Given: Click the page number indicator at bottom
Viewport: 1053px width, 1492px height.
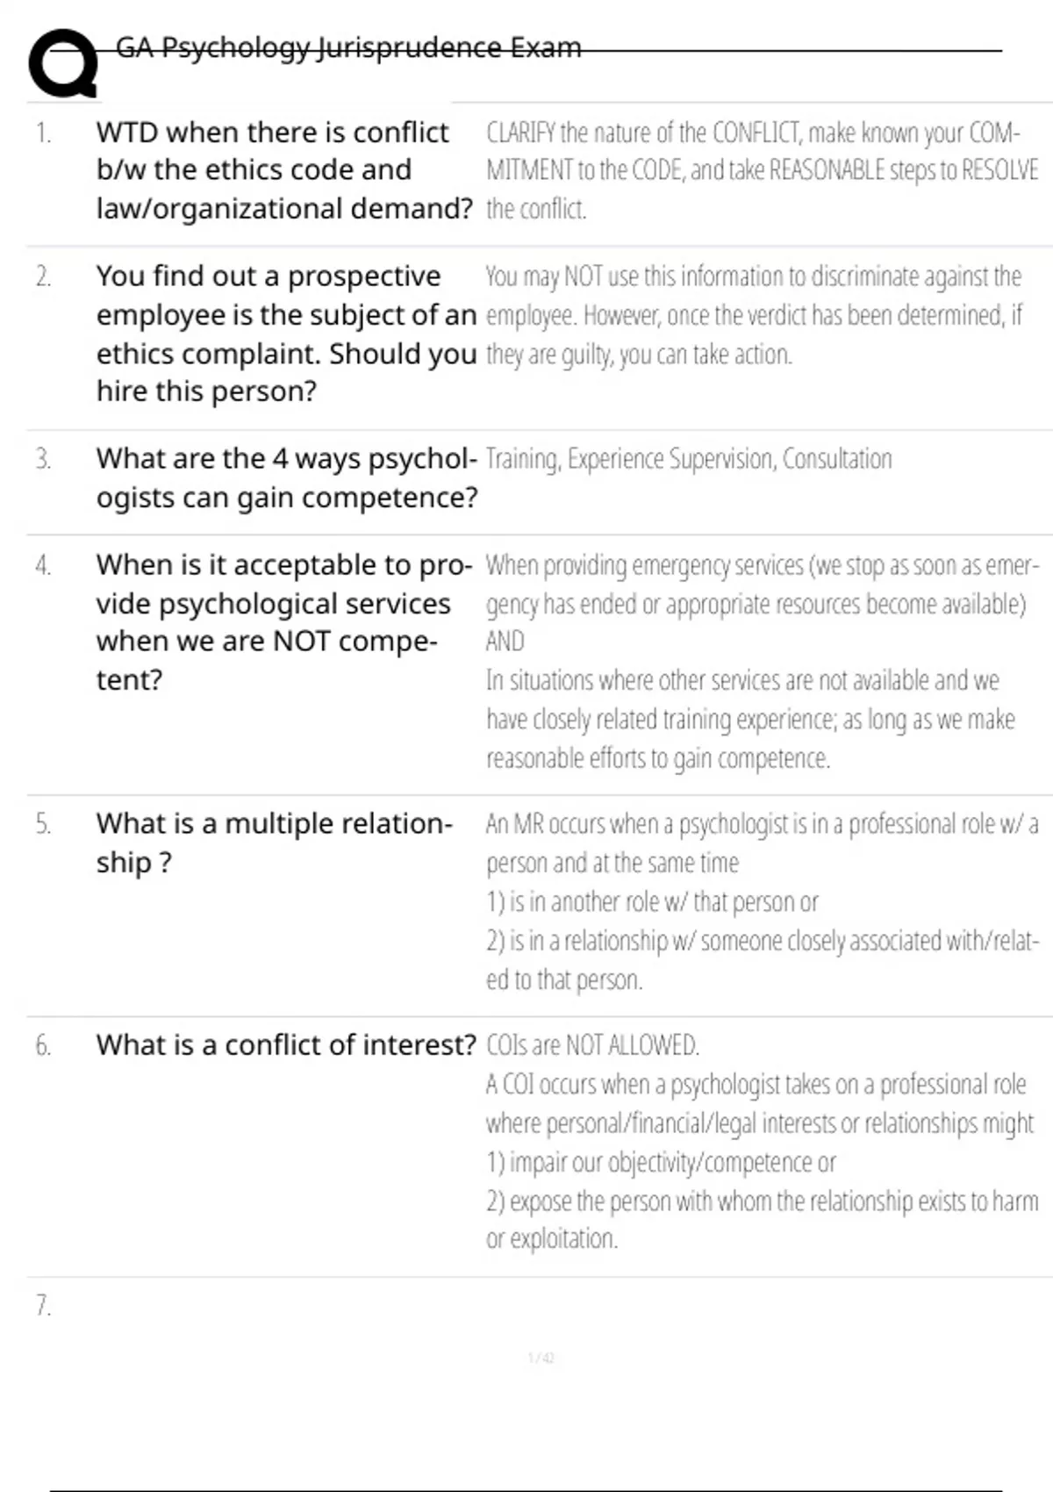Looking at the screenshot, I should click(541, 1359).
